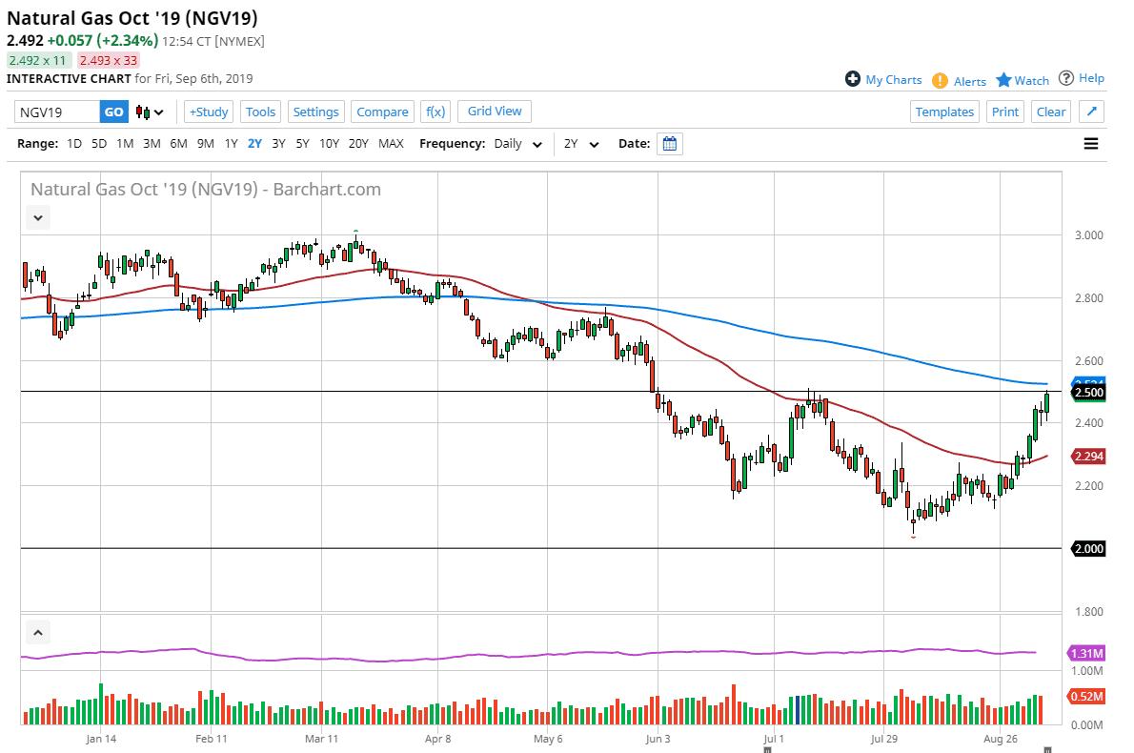Click the My Charts plus icon
This screenshot has width=1134, height=753.
(853, 79)
